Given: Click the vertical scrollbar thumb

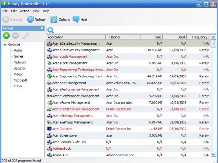Looking at the screenshot, I should (x=213, y=44).
